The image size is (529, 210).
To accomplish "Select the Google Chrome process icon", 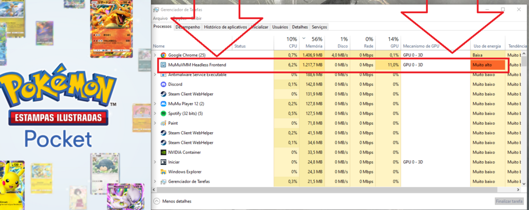I will 163,55.
